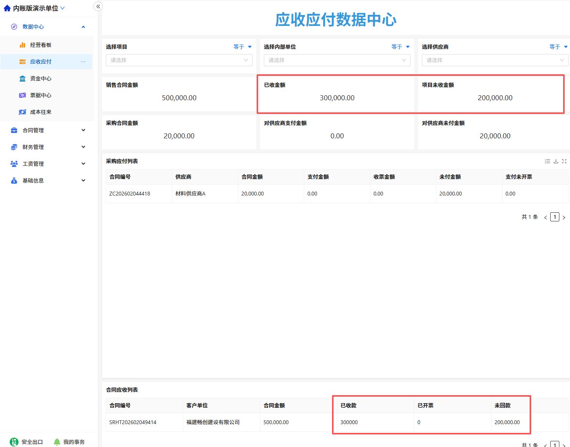
Task: Expand the 合同管理 menu chevron
Action: [x=83, y=130]
